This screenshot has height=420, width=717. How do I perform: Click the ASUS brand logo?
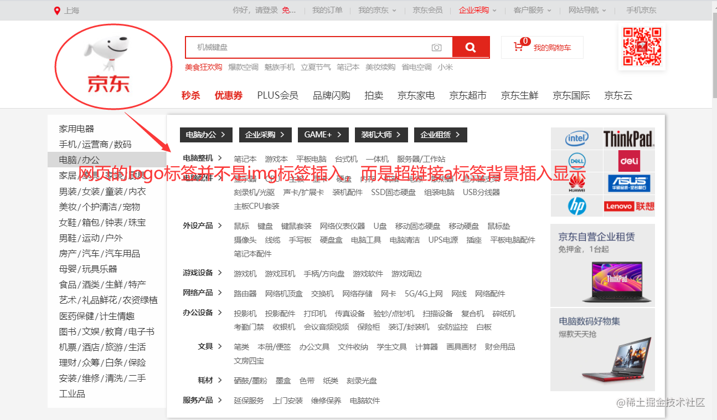[629, 183]
